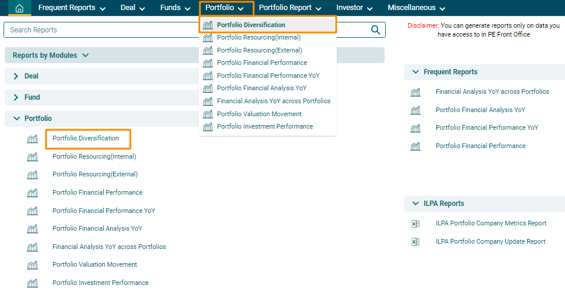Click chart icon beside Financial Analysis YoY across Portfolios in Frequent Reports
The image size is (565, 295).
pos(415,92)
